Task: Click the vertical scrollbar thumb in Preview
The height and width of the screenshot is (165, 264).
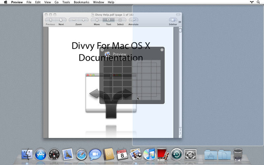Action: click(x=180, y=30)
